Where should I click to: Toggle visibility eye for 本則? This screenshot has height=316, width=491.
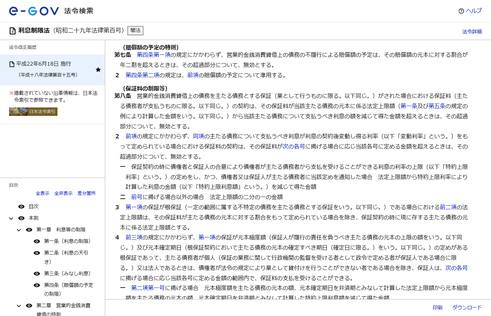21,218
